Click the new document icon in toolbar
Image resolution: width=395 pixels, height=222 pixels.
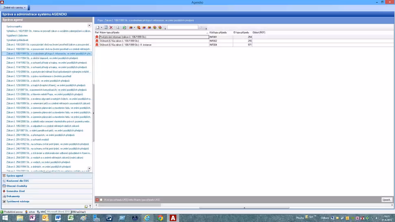tap(97, 28)
